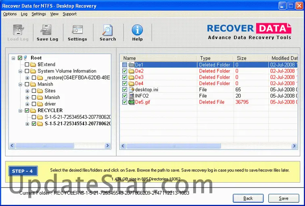Click tree panel scroll right arrow
Viewport: 305px width, 206px height.
click(107, 146)
